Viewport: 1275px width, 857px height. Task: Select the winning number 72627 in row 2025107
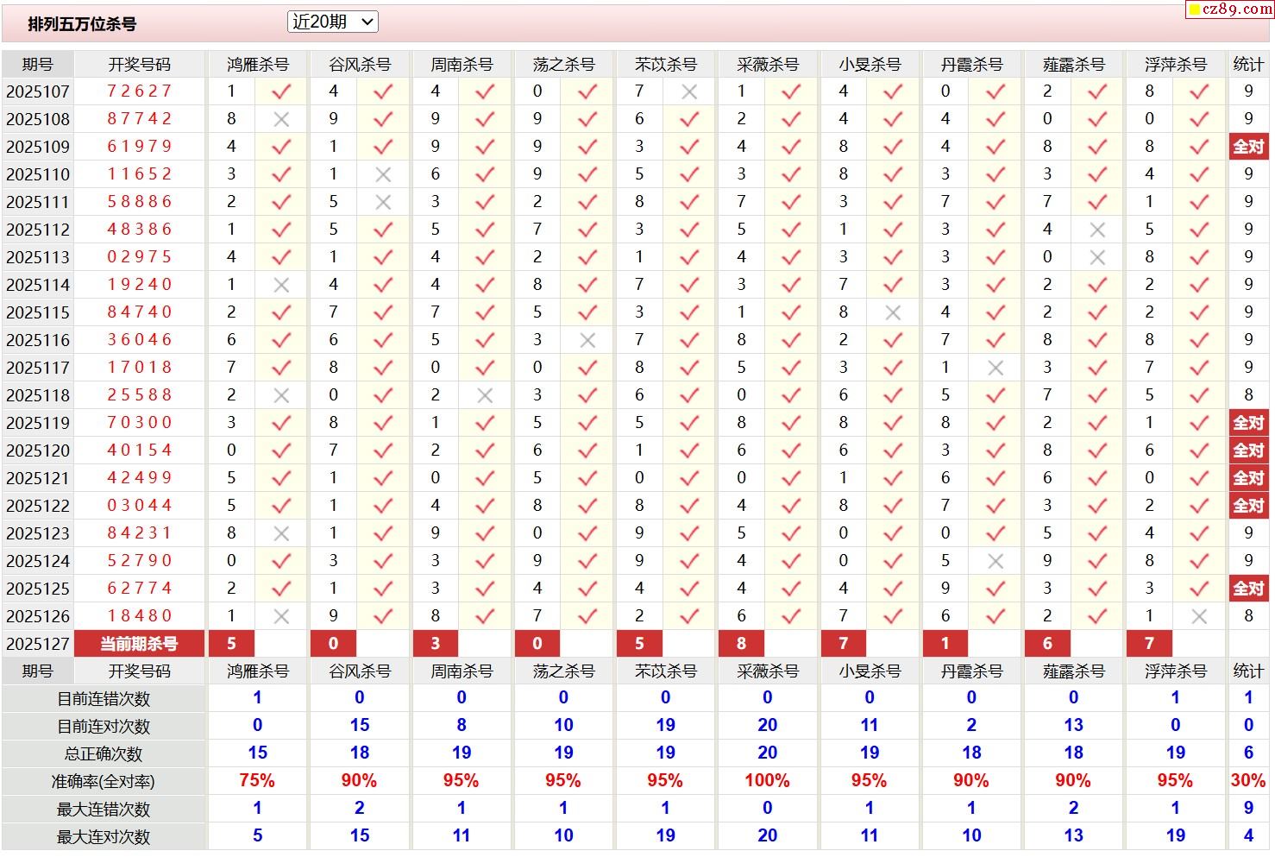tap(139, 91)
